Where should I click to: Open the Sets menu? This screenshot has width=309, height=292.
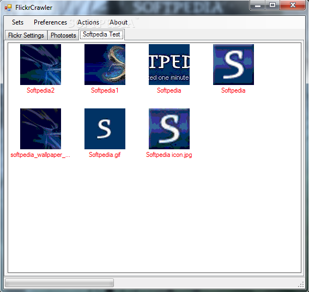coord(17,22)
